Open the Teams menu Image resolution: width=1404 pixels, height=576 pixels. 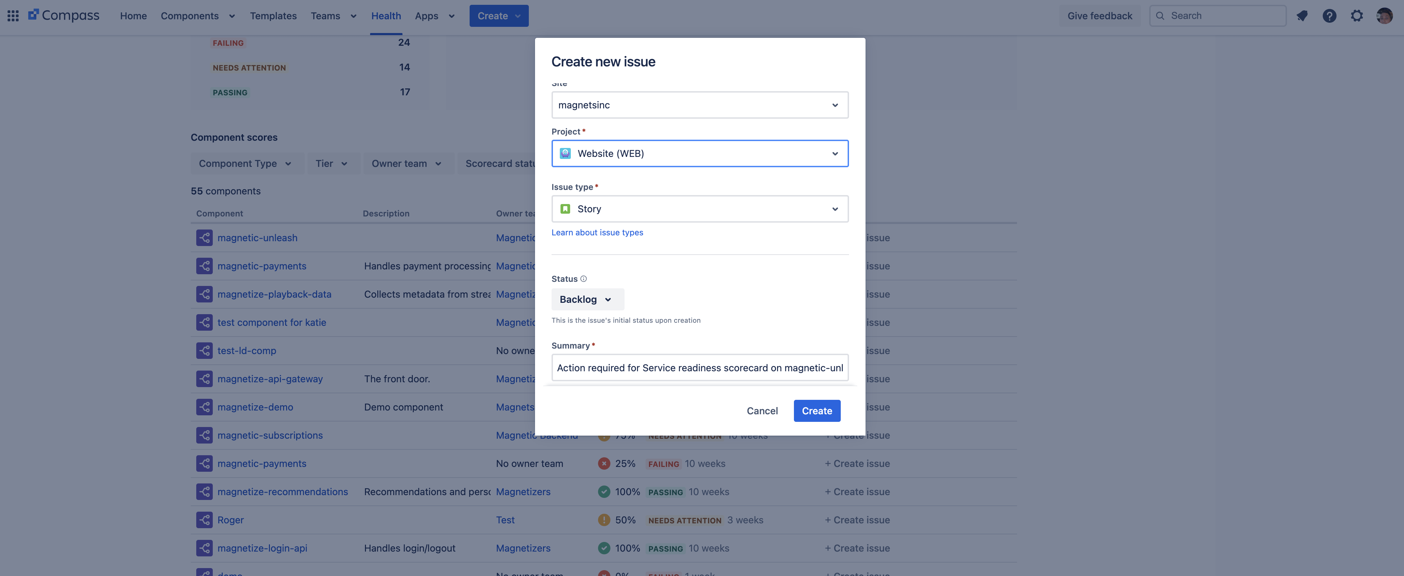pyautogui.click(x=334, y=16)
